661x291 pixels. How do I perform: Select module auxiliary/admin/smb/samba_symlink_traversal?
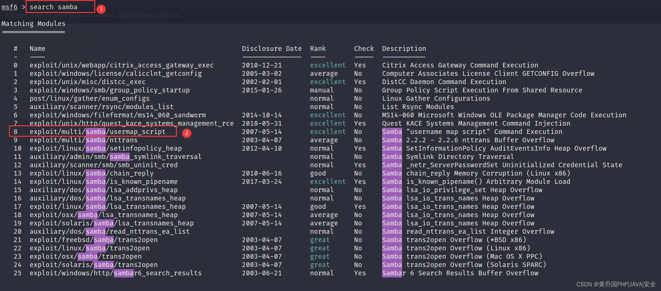[x=116, y=157]
